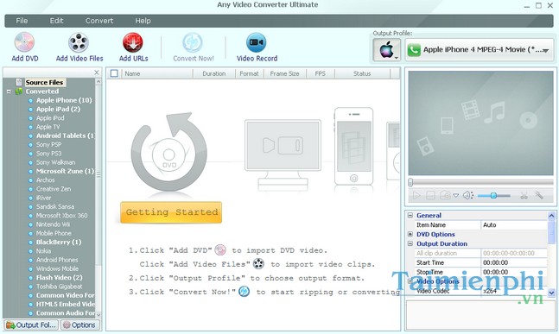The width and height of the screenshot is (559, 334).
Task: Select Android Phones category
Action: point(57,260)
